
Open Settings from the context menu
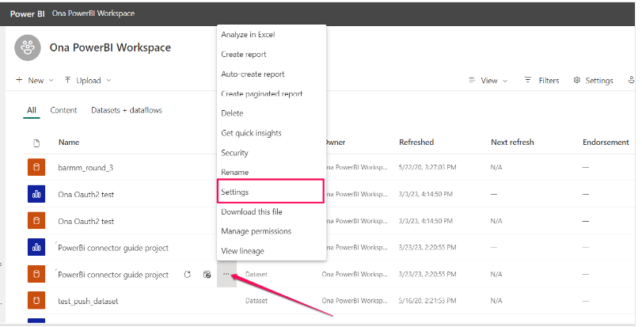[x=271, y=192]
